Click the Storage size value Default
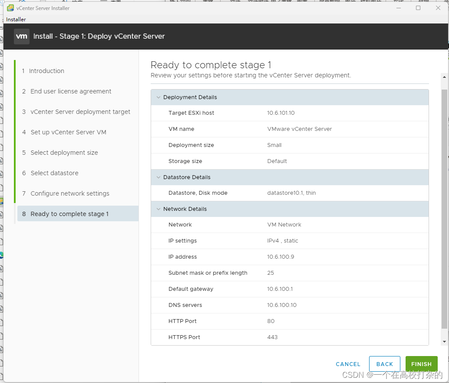This screenshot has width=449, height=383. coord(277,161)
